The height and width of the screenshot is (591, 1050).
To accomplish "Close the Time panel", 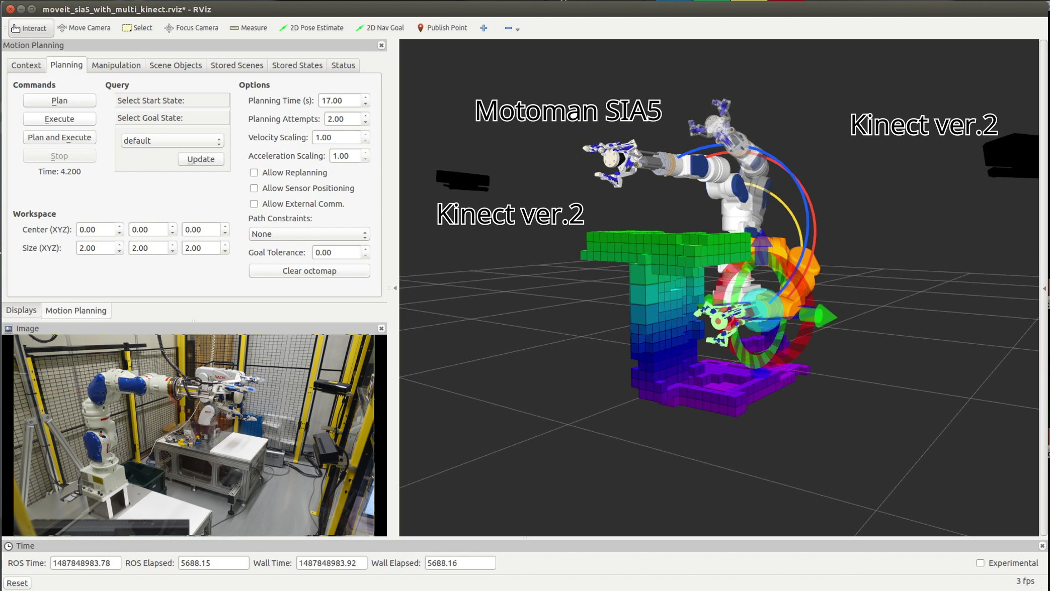I will coord(1042,545).
